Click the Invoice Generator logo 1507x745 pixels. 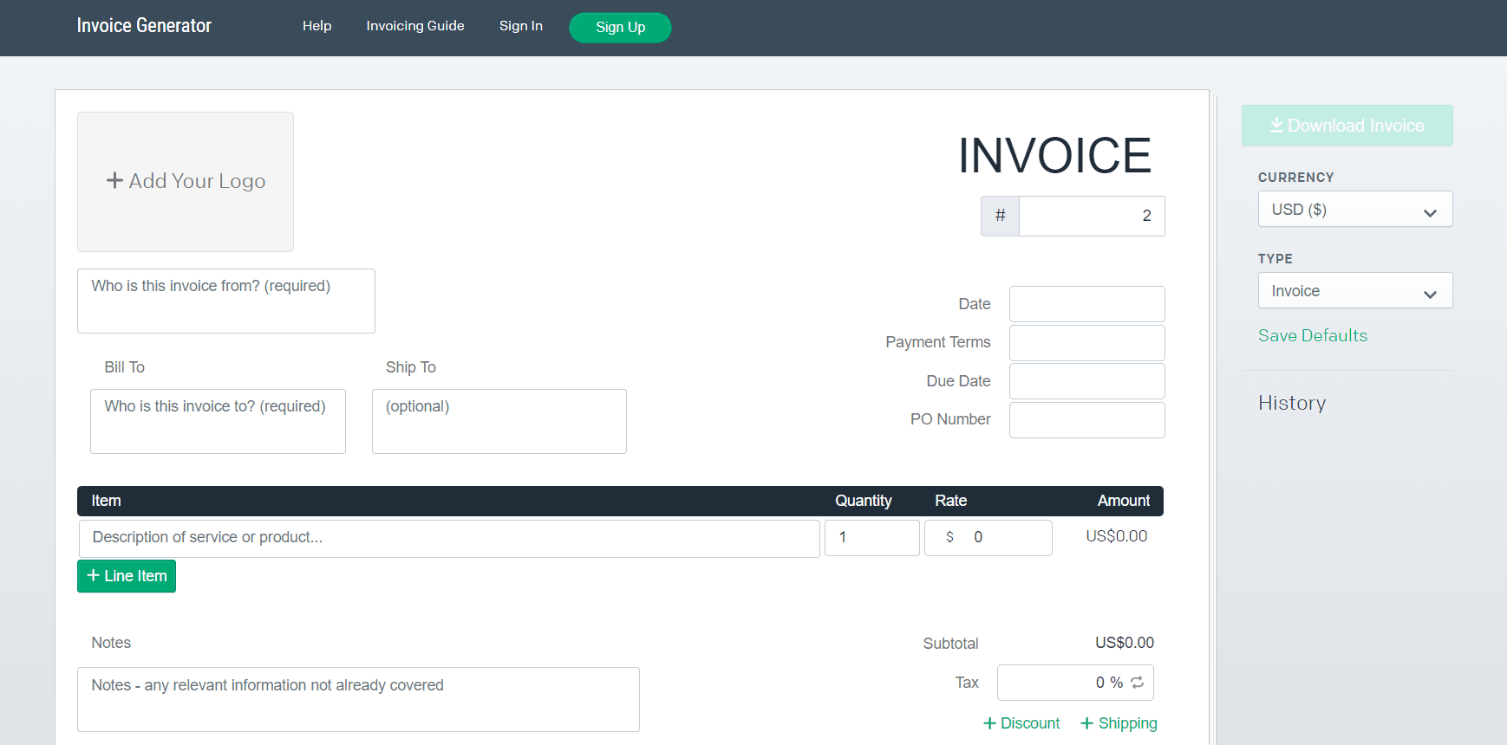(144, 26)
